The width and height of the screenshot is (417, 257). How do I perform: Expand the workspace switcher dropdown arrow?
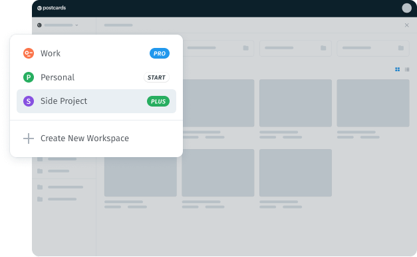[76, 25]
